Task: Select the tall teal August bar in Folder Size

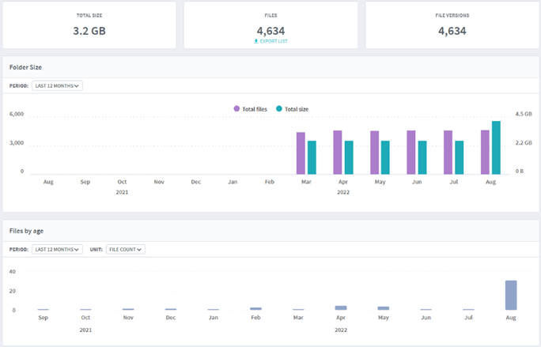Action: point(496,148)
